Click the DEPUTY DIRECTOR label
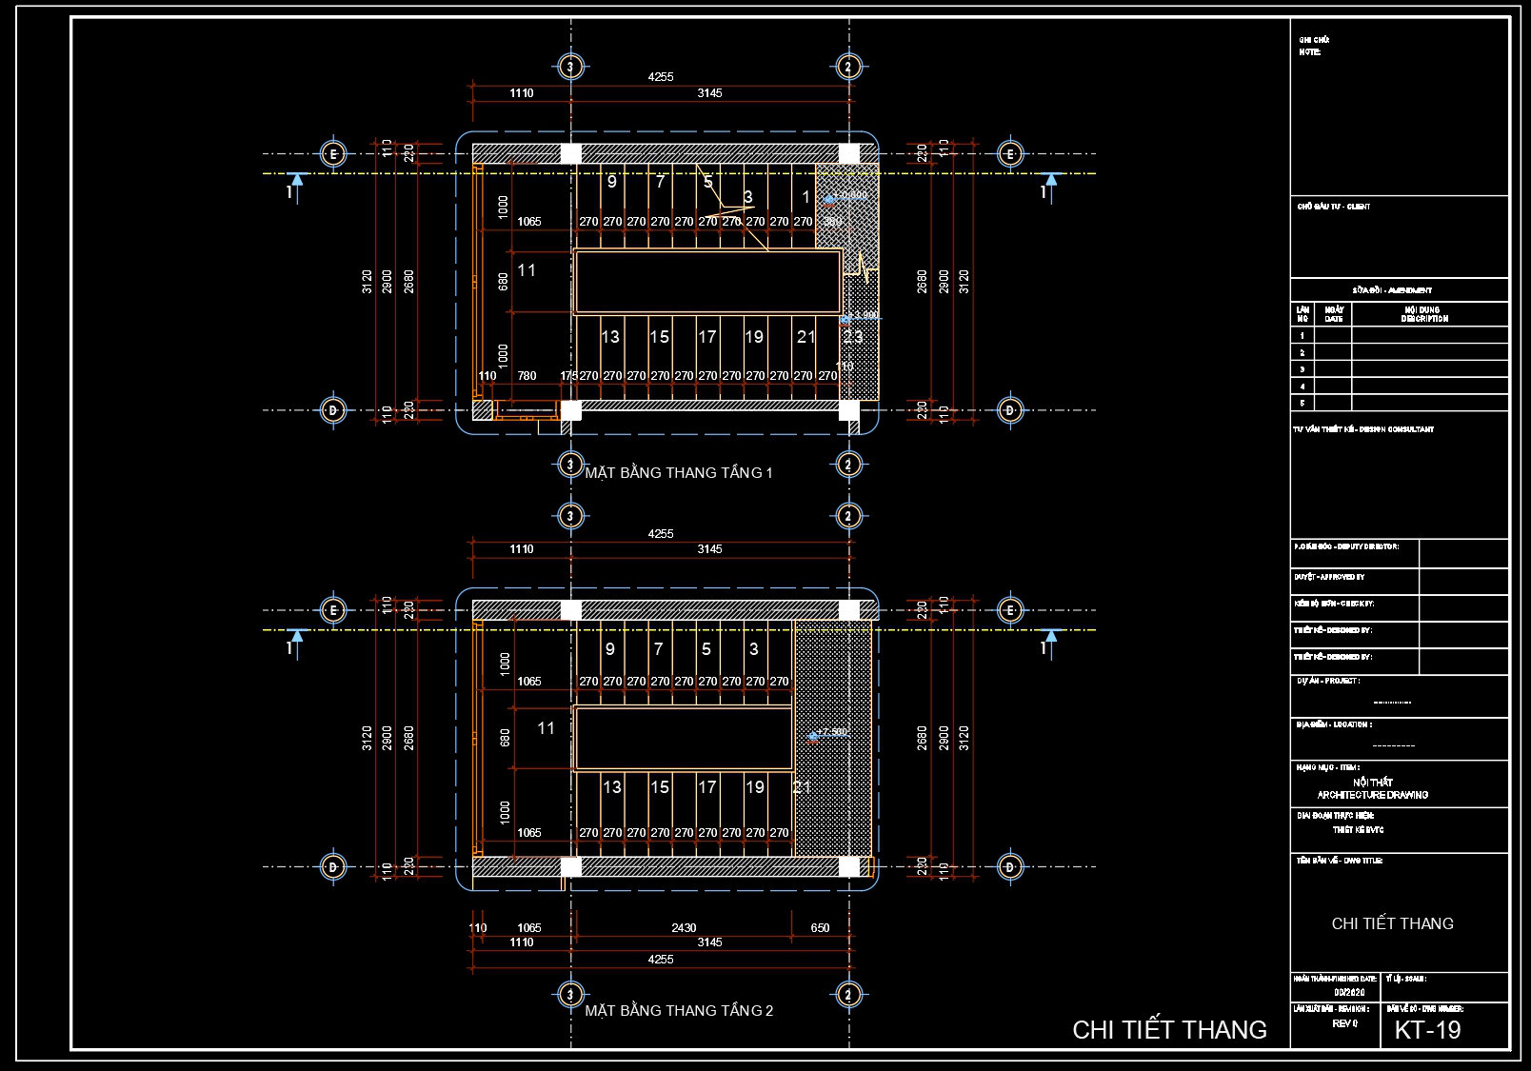 [x=1345, y=546]
